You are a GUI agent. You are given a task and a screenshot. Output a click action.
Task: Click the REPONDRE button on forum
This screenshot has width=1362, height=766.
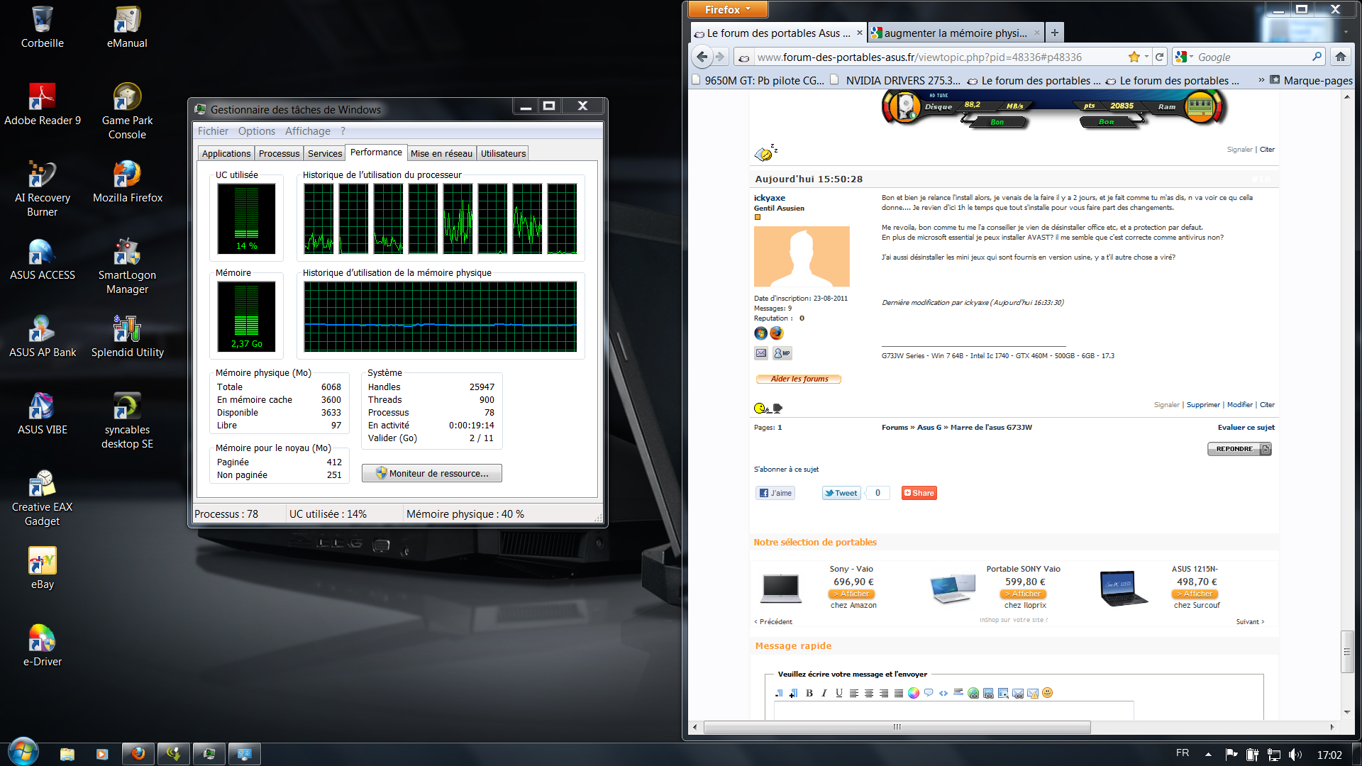coord(1238,449)
